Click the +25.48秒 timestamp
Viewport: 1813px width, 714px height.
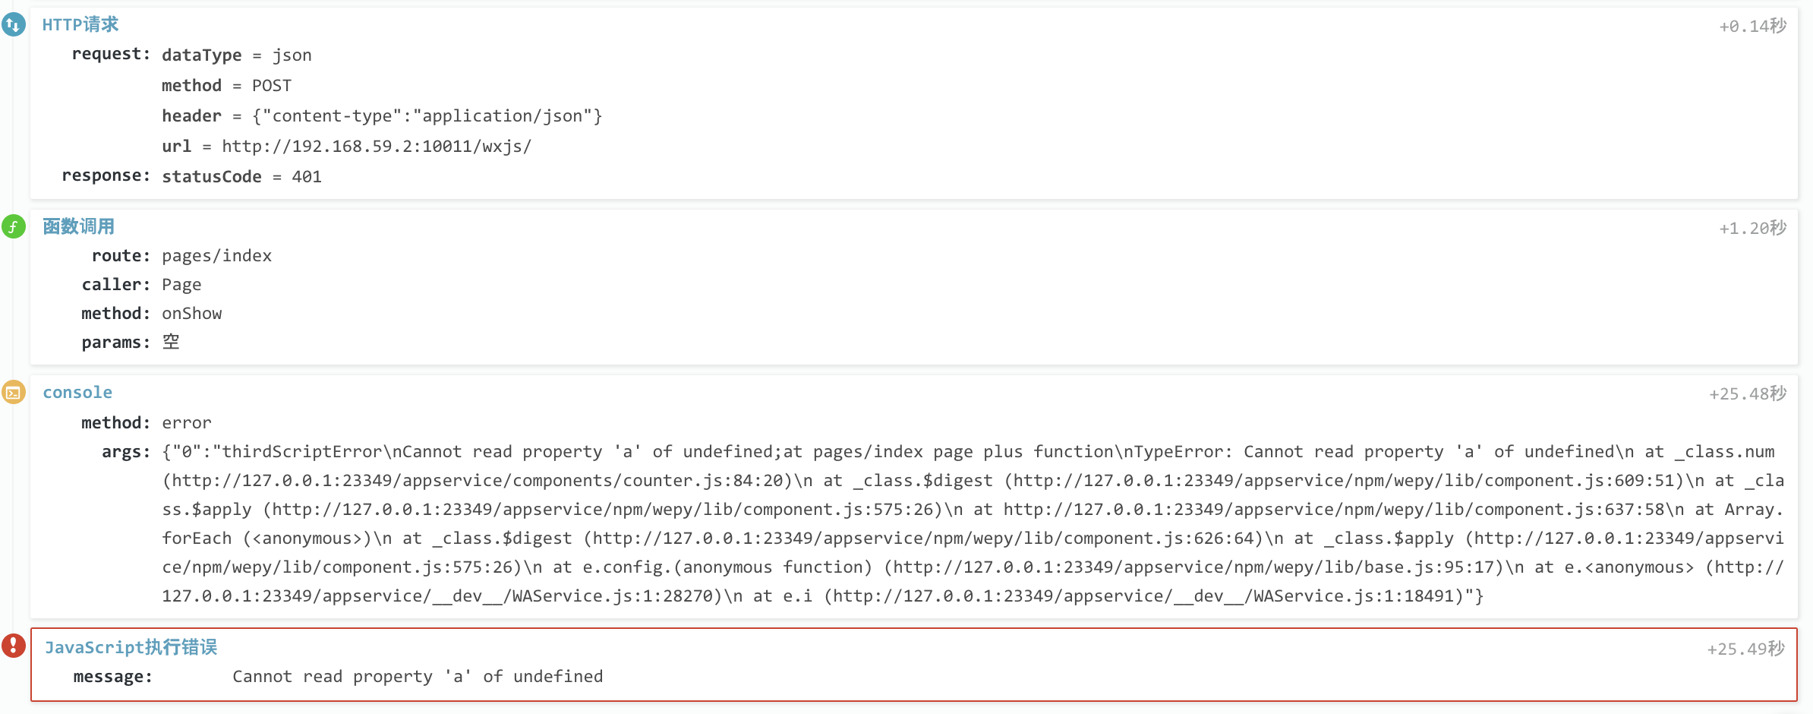coord(1748,394)
